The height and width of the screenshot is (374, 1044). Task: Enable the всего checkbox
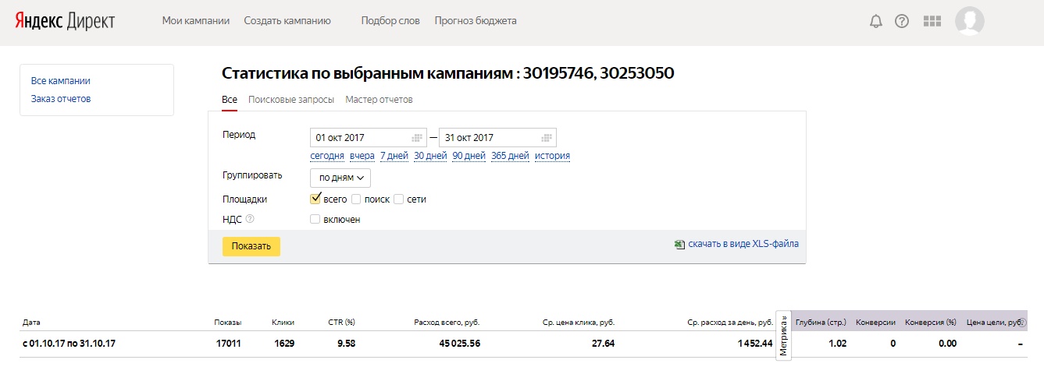pyautogui.click(x=315, y=199)
